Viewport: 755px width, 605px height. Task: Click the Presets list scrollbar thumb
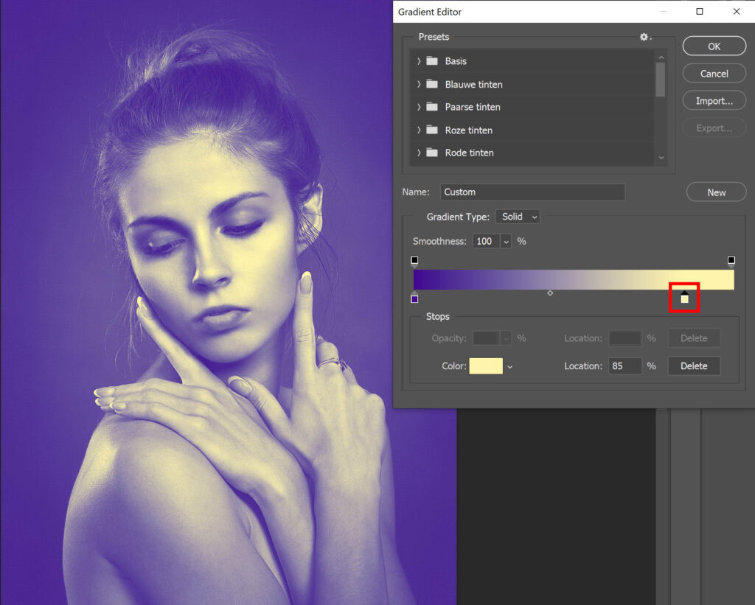[x=660, y=80]
